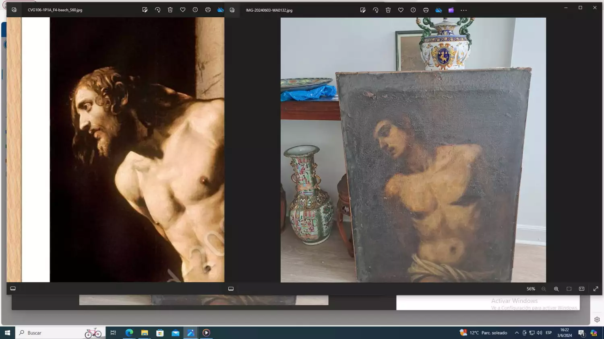Click the purple video app icon beside OneDrive
This screenshot has width=604, height=339.
[451, 10]
